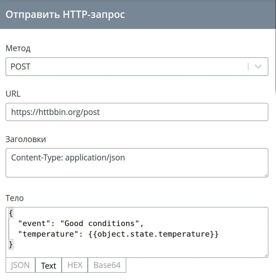The image size is (276, 280).
Task: Click the Заголовки field label
Action: pyautogui.click(x=26, y=139)
